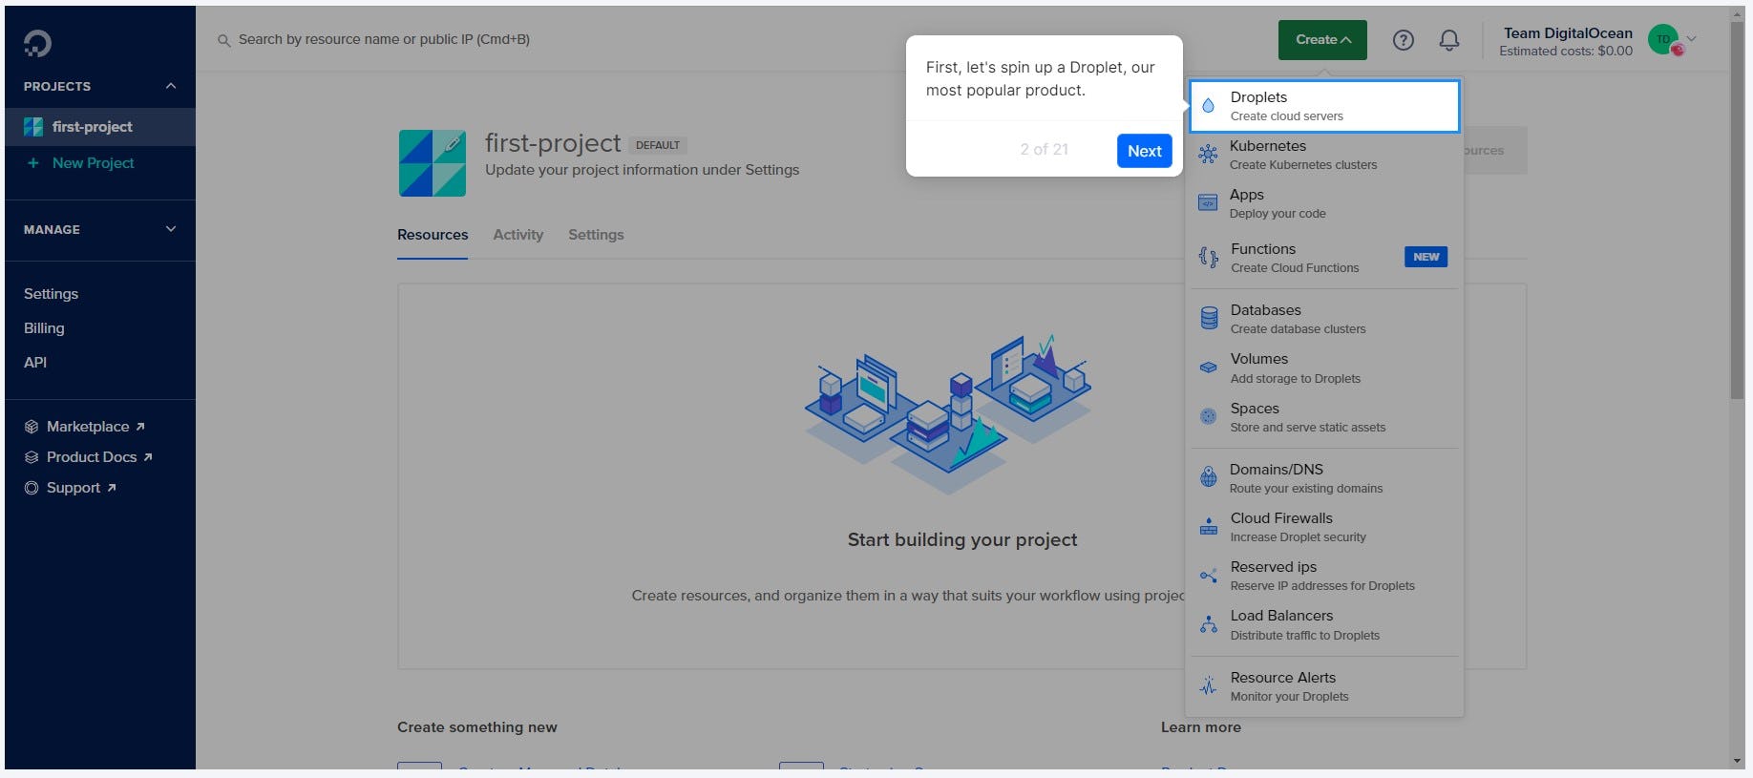Choose Databases in Create menu
The image size is (1753, 778).
(1324, 319)
